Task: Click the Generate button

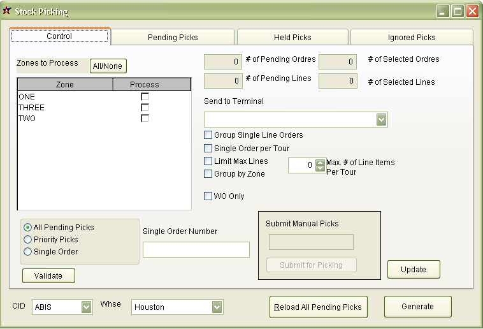Action: [x=417, y=307]
